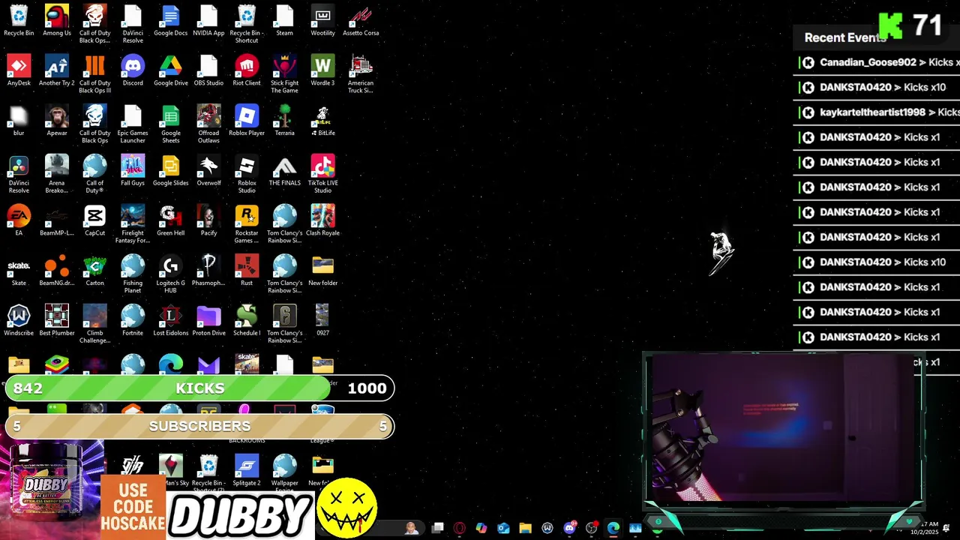This screenshot has width=960, height=540.
Task: Open File Explorer from the taskbar
Action: pyautogui.click(x=525, y=528)
